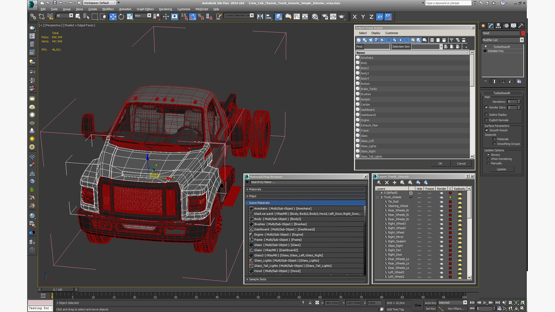555x312 pixels.
Task: Click the Align tool icon
Action: 269,17
